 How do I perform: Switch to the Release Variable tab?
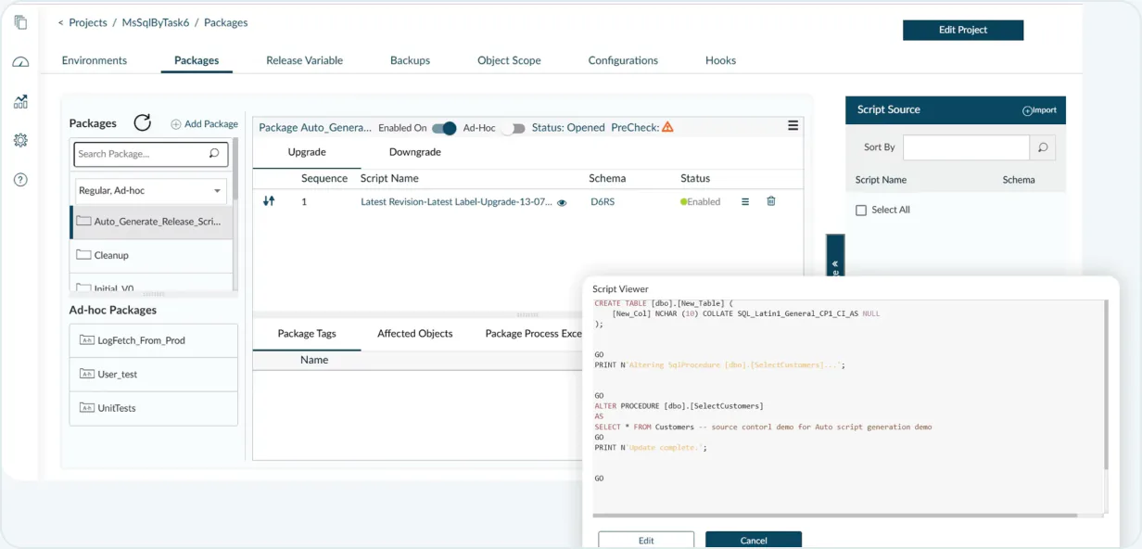click(304, 60)
